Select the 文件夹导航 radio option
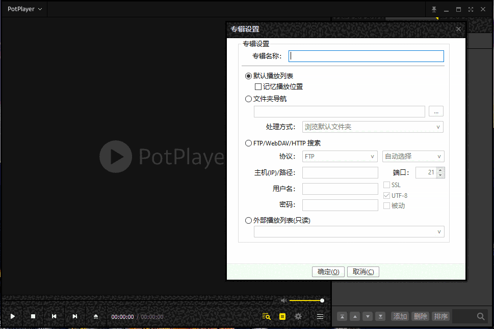This screenshot has height=329, width=494. (248, 99)
